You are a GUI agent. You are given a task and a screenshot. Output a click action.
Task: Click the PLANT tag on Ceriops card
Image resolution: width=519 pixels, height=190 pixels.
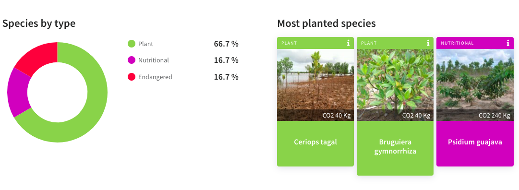click(x=289, y=43)
